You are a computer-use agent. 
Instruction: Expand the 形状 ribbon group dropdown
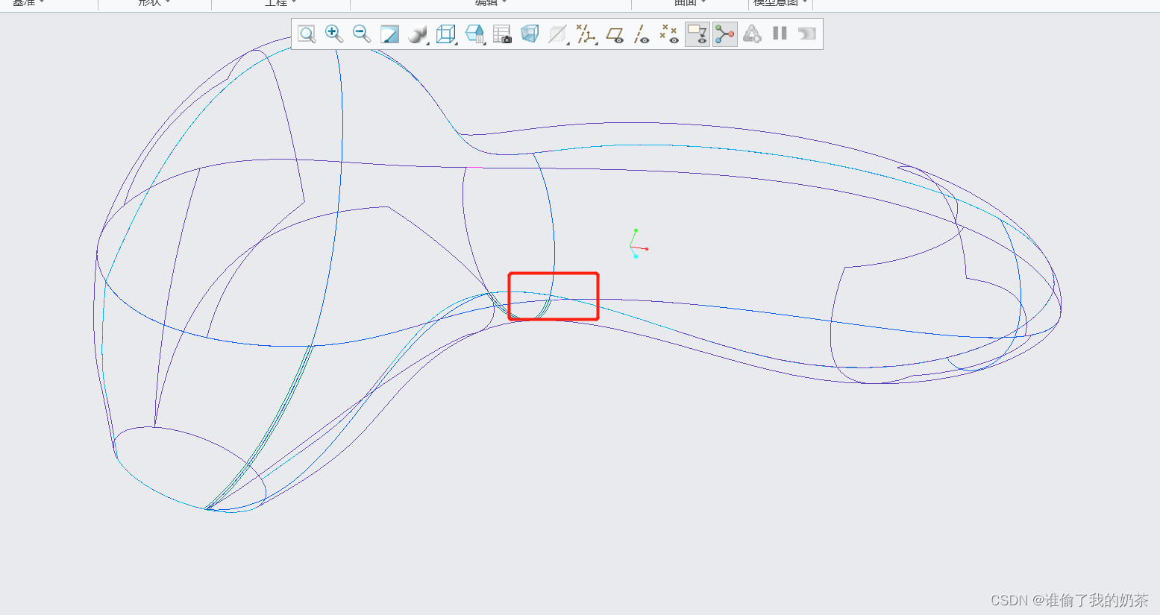154,3
